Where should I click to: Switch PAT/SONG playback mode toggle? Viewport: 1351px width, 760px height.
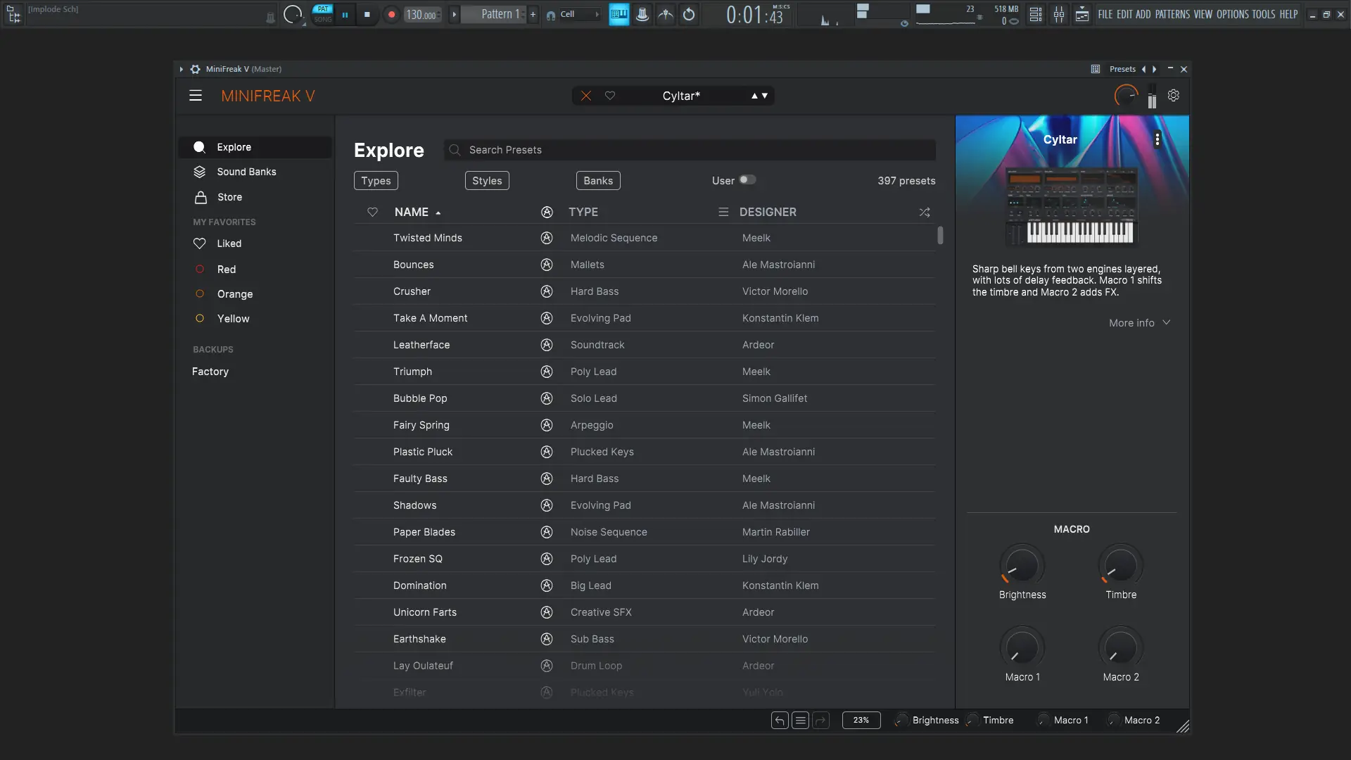click(x=323, y=14)
